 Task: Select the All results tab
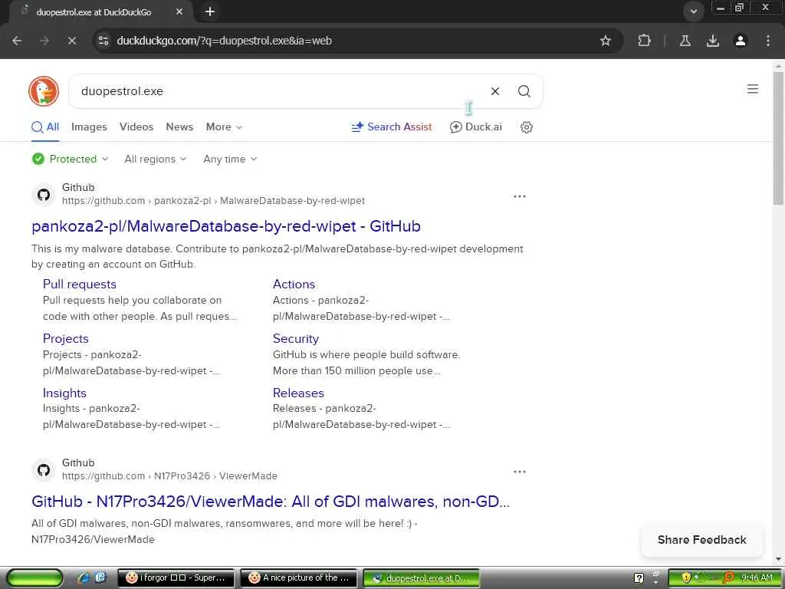pyautogui.click(x=45, y=127)
